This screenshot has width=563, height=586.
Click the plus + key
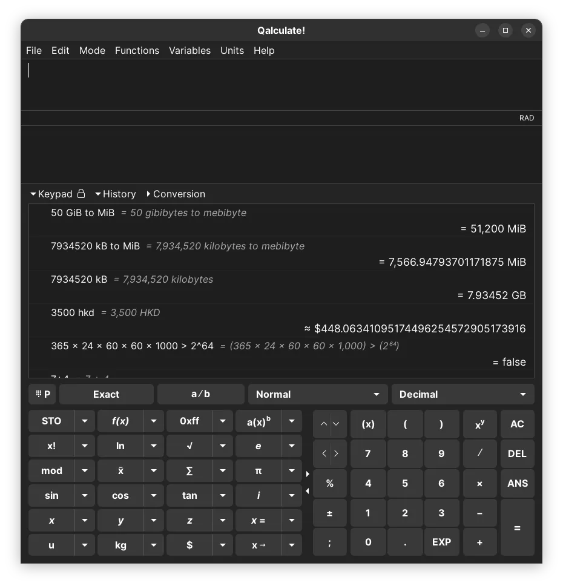[x=479, y=542]
